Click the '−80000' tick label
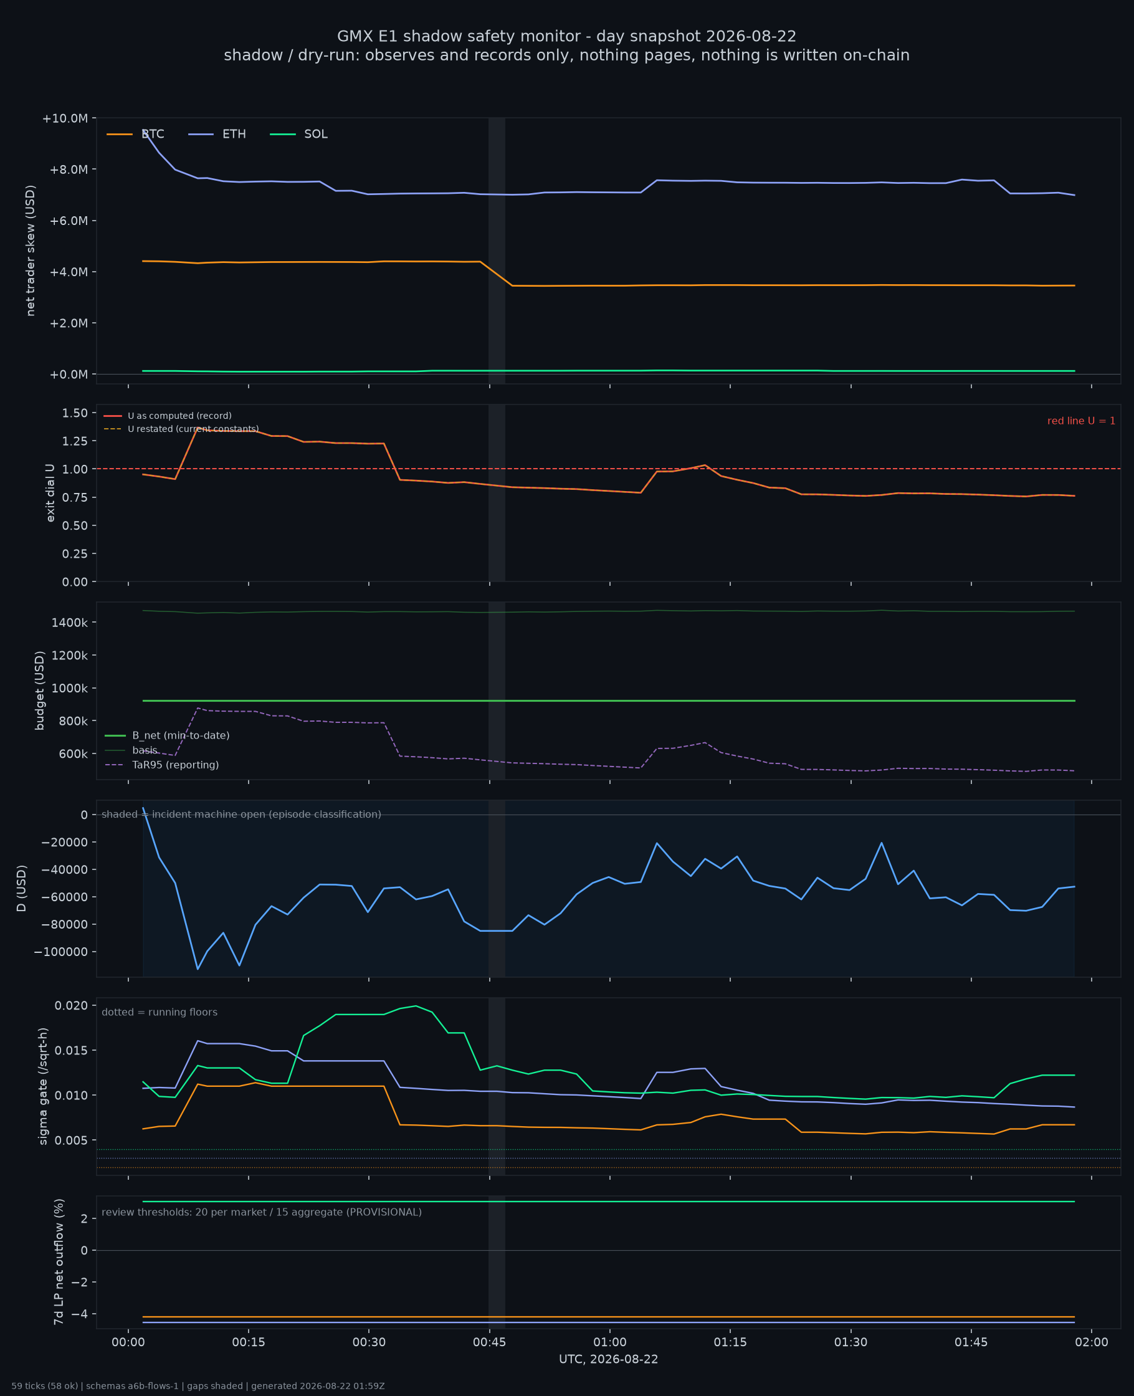1134x1396 pixels. coord(64,925)
